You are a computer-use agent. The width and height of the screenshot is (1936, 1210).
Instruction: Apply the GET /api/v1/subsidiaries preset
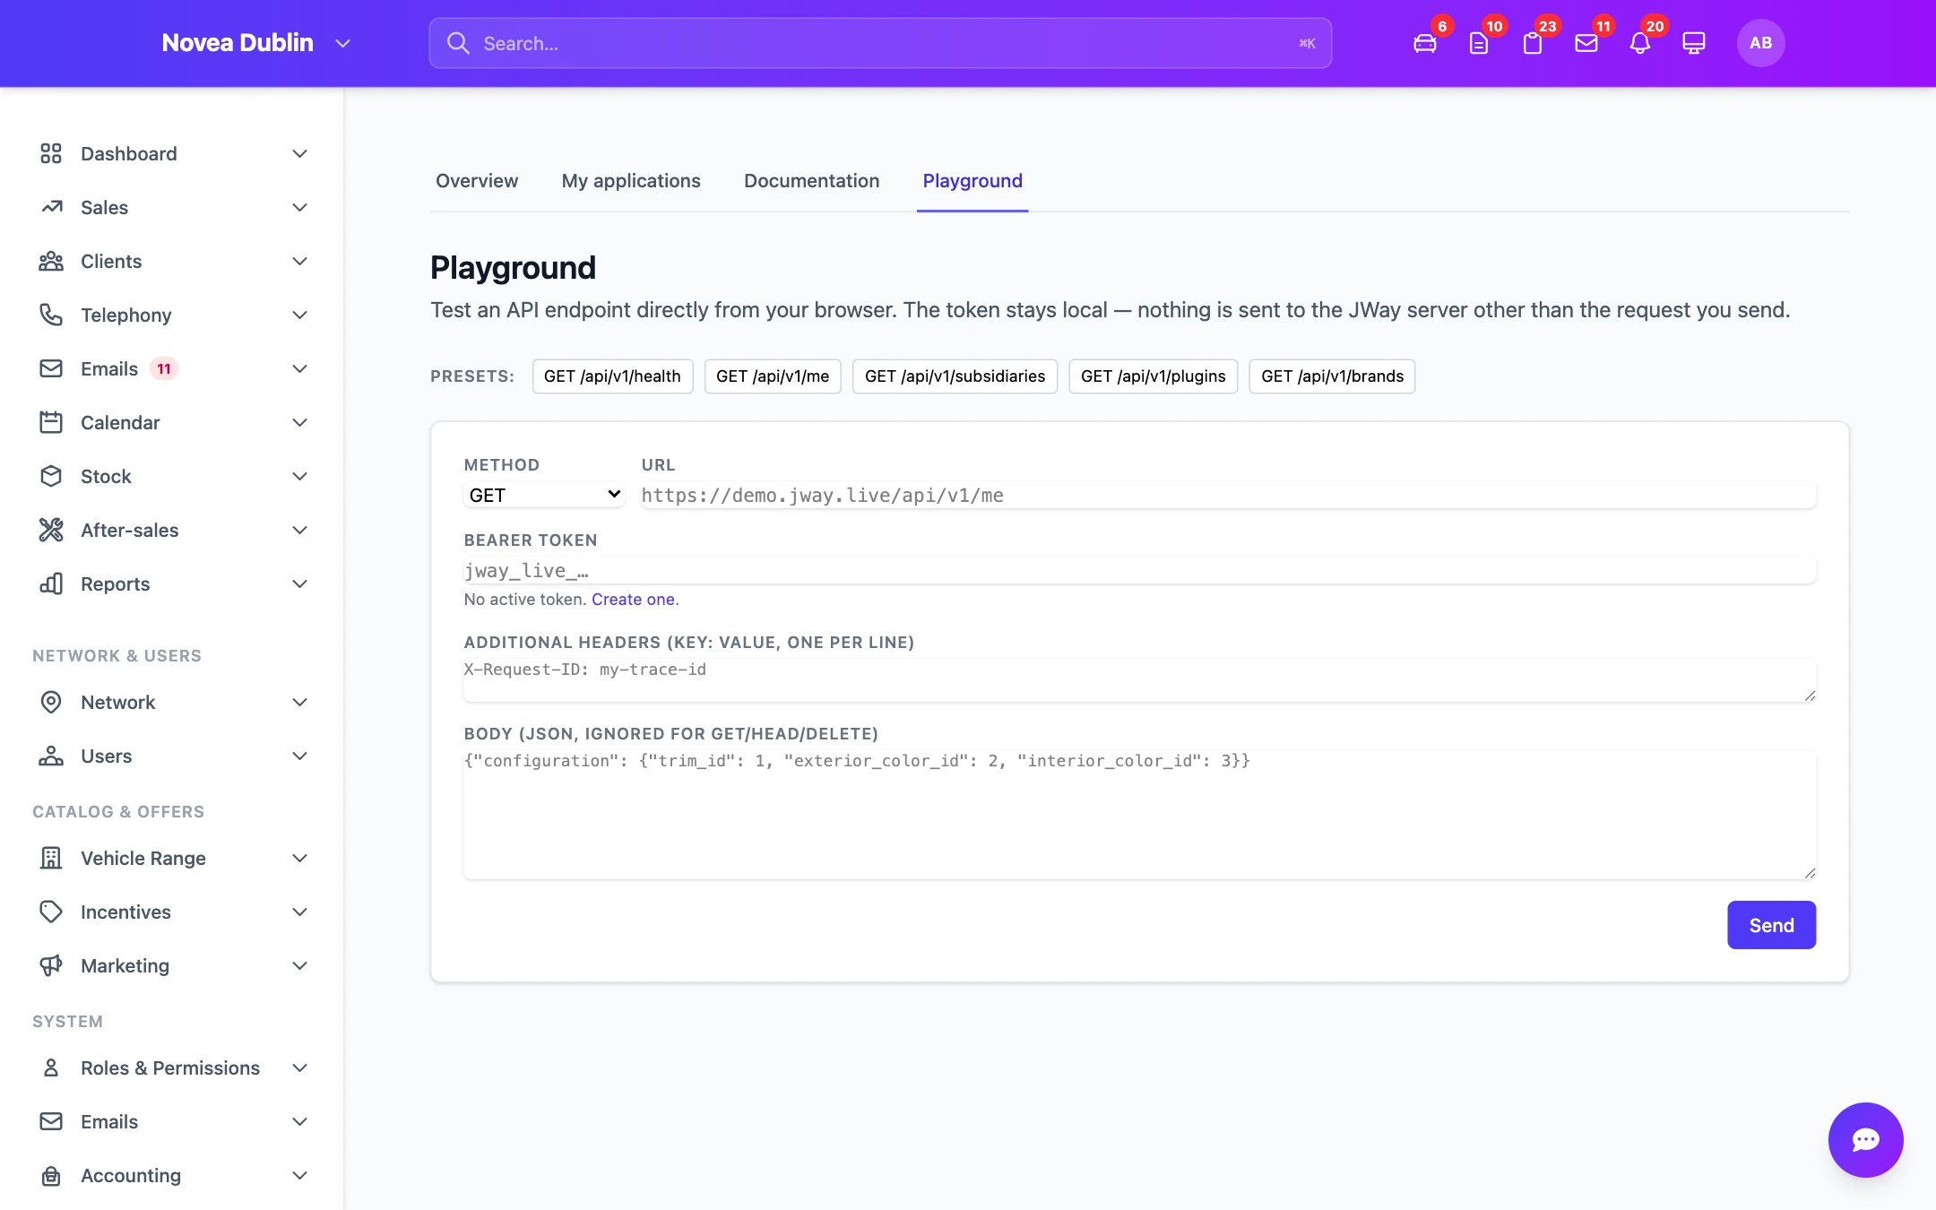click(x=955, y=376)
